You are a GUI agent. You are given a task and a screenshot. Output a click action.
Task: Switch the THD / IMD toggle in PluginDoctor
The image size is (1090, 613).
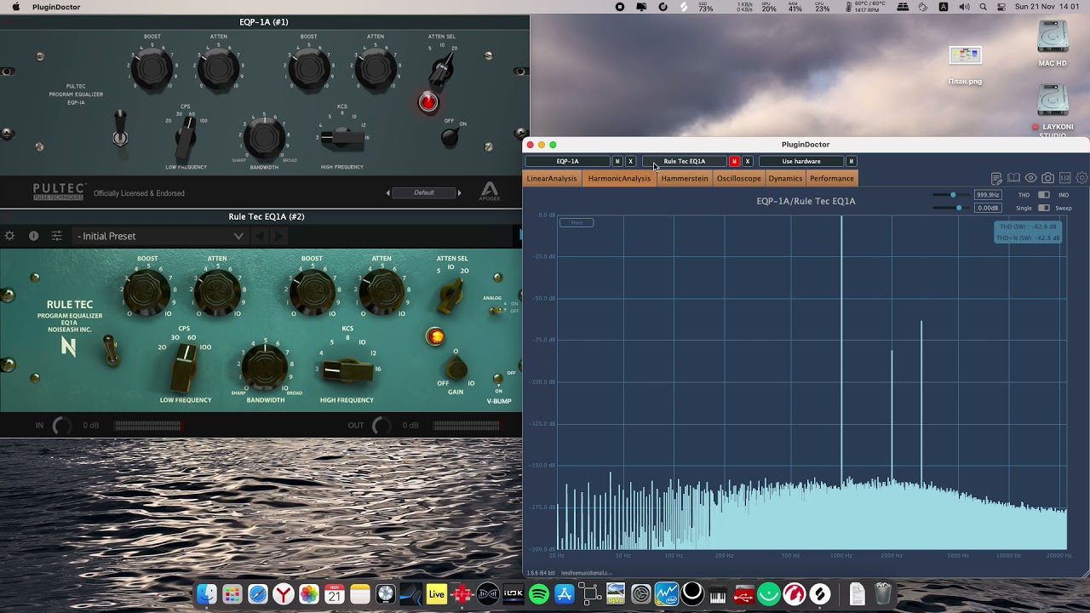pyautogui.click(x=1044, y=195)
